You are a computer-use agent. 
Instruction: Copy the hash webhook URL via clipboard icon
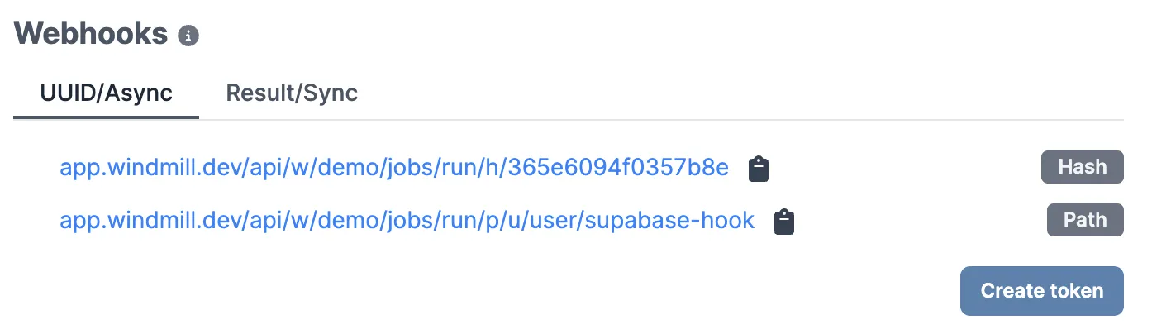point(758,169)
